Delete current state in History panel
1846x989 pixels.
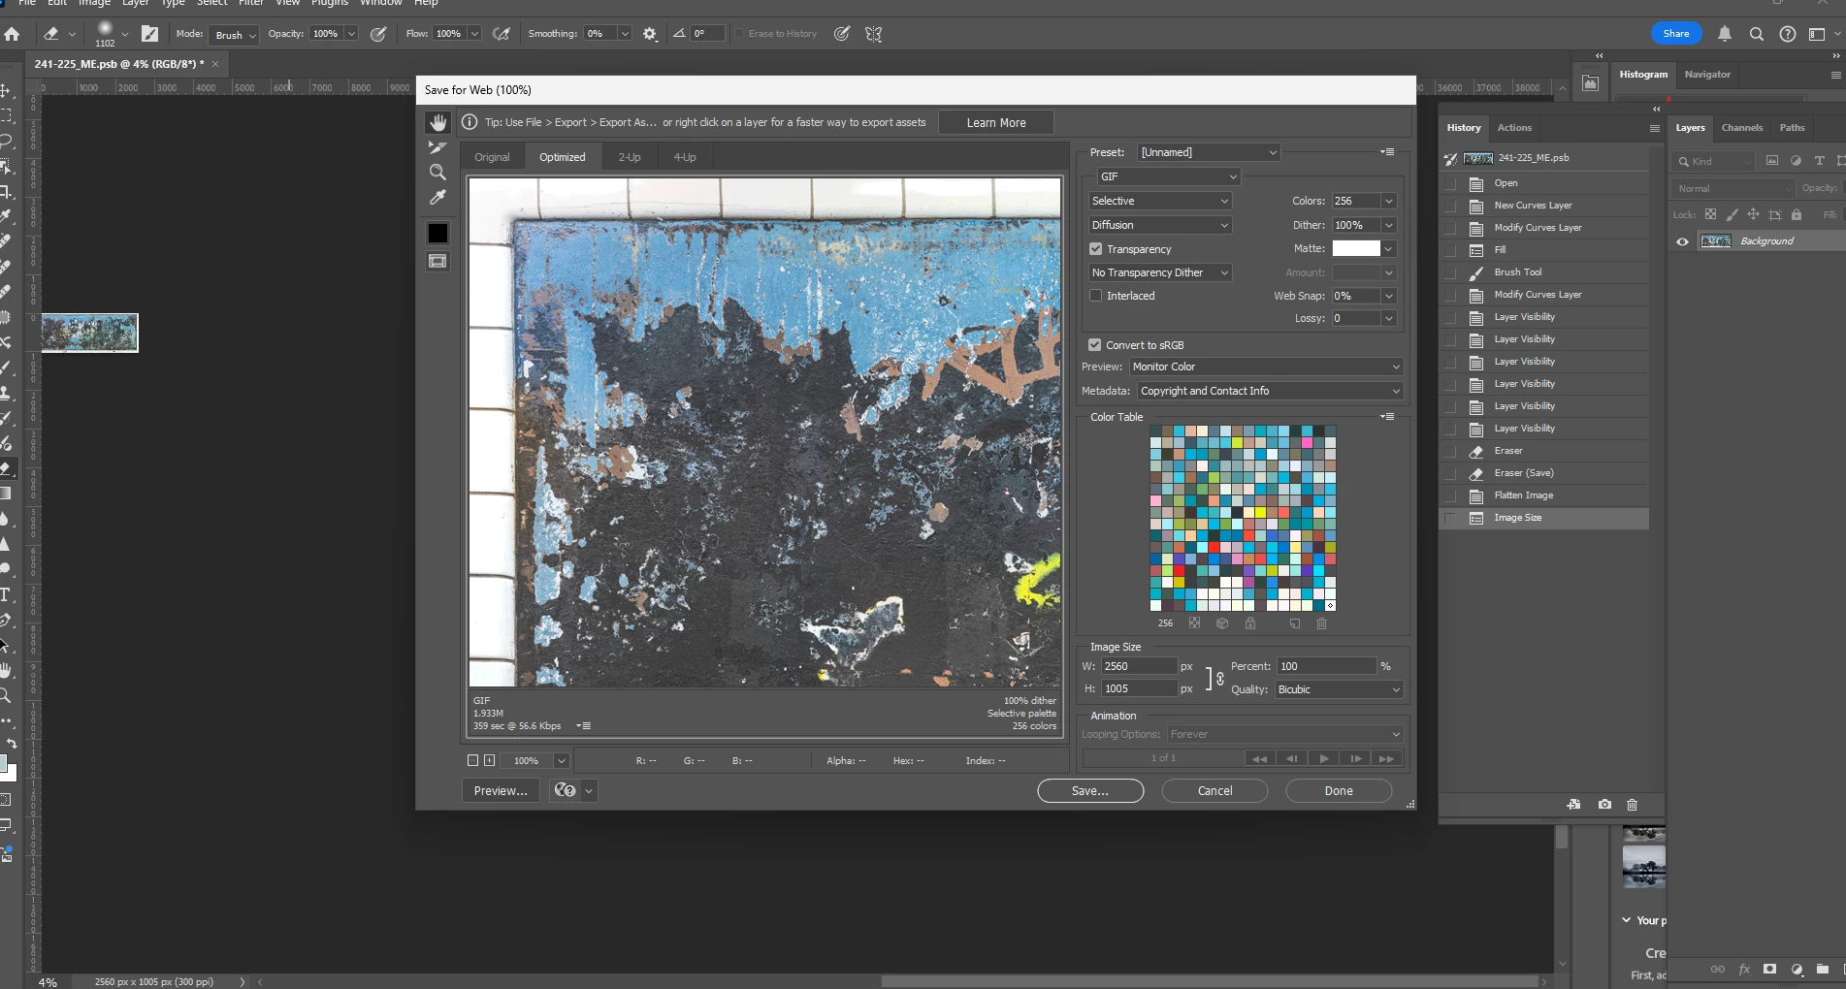(1633, 804)
